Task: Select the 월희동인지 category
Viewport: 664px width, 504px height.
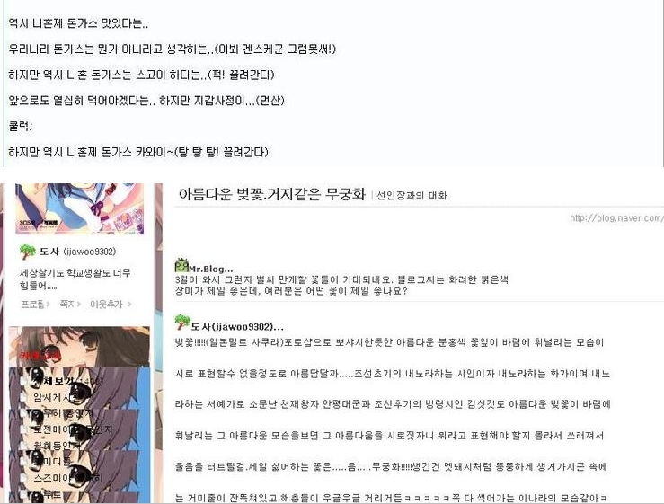Action: [57, 445]
